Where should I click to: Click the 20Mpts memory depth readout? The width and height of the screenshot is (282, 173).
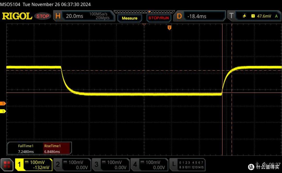[x=103, y=18]
